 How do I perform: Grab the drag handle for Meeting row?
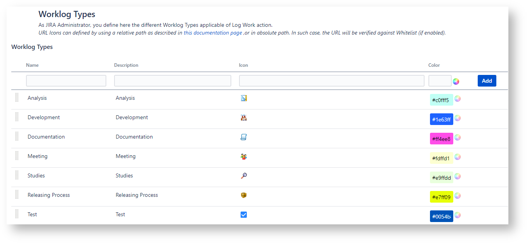(x=17, y=156)
